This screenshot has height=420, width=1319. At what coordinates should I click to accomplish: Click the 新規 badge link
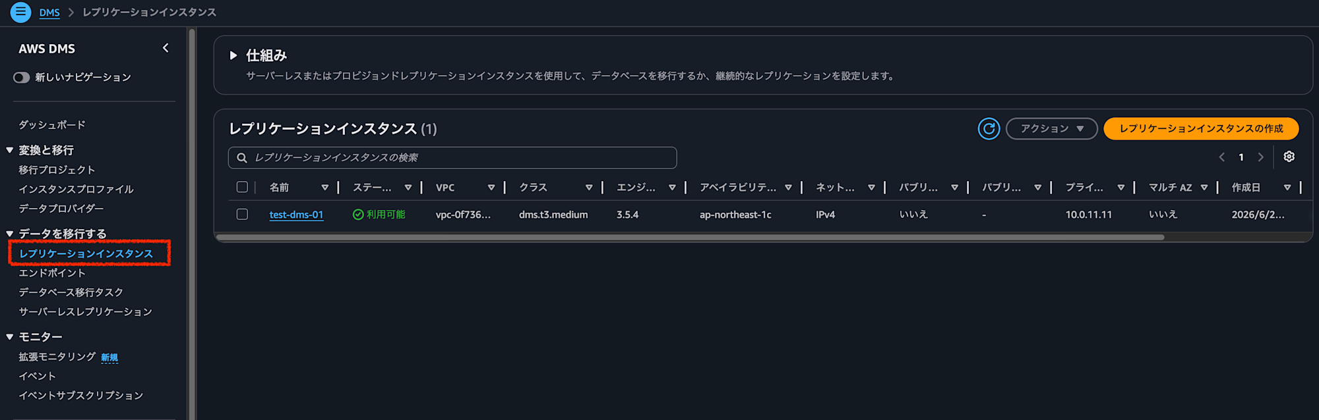coord(109,357)
